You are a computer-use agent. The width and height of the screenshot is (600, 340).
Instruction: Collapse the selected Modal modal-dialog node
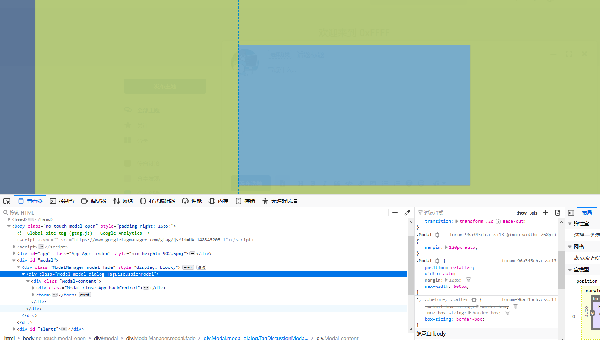23,274
